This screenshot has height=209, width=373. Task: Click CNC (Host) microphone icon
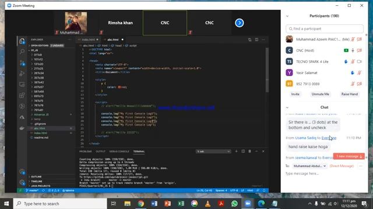pyautogui.click(x=353, y=51)
